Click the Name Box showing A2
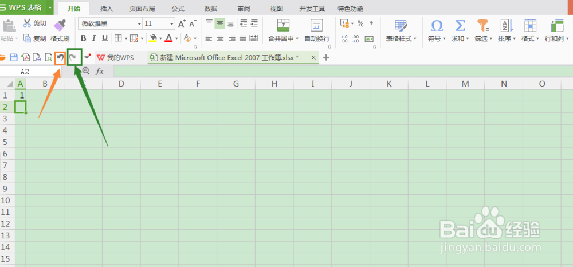Screen dimensions: 573x267 pos(31,72)
